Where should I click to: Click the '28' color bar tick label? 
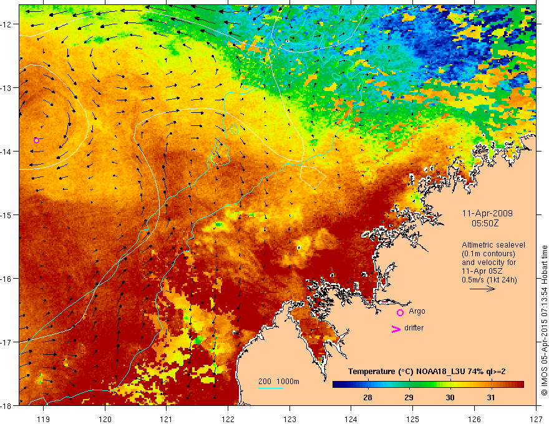coord(367,397)
